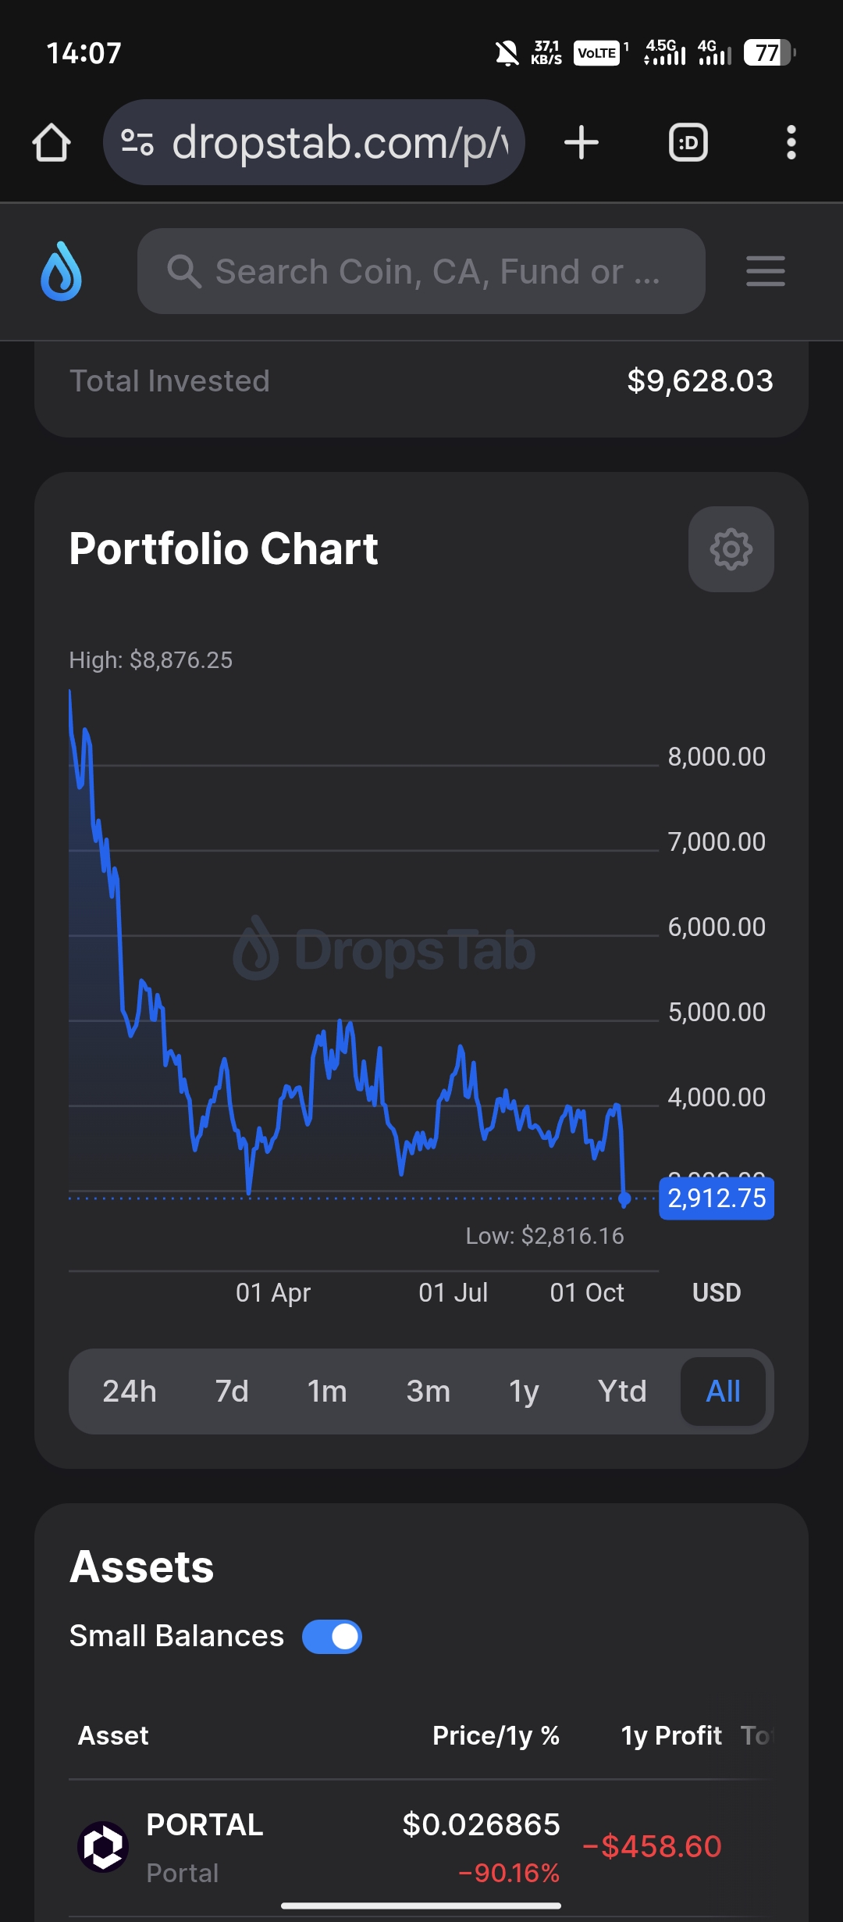The height and width of the screenshot is (1922, 843).
Task: Open Portfolio Chart settings gear
Action: pyautogui.click(x=731, y=549)
